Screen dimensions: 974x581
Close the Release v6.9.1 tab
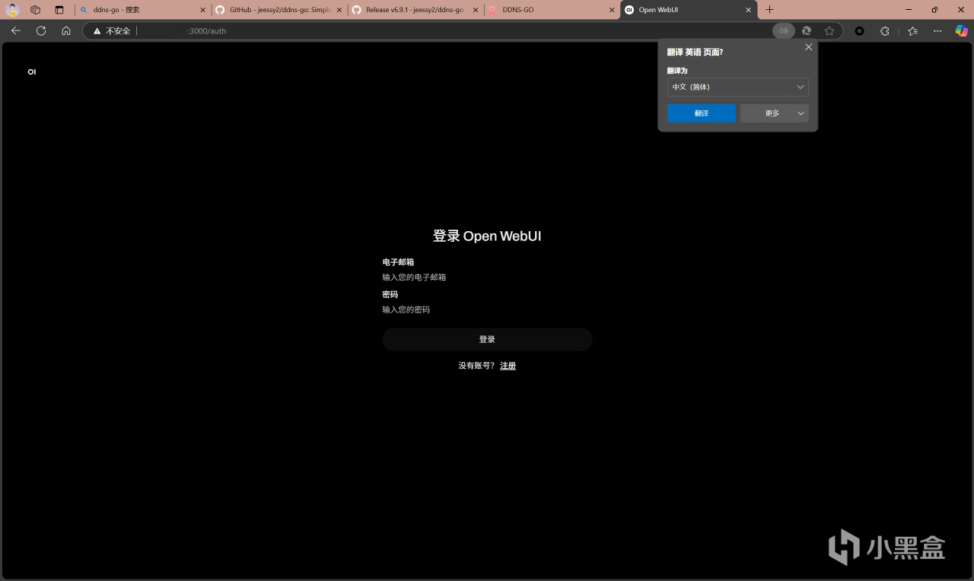[476, 10]
